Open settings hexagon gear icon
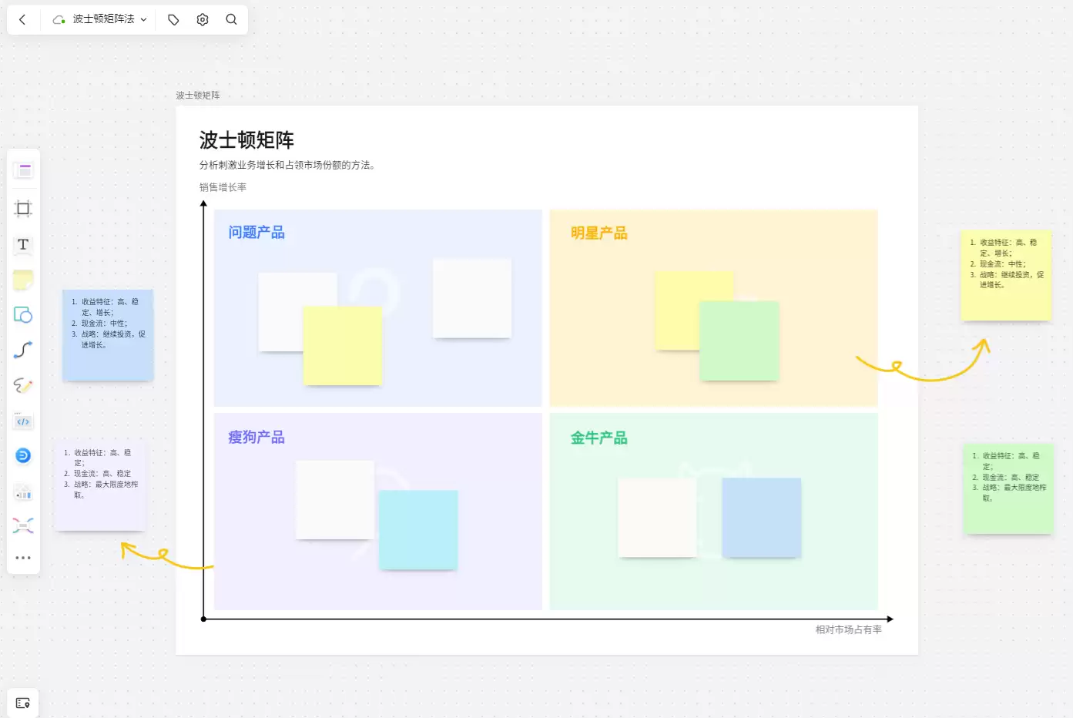This screenshot has width=1073, height=718. [203, 19]
